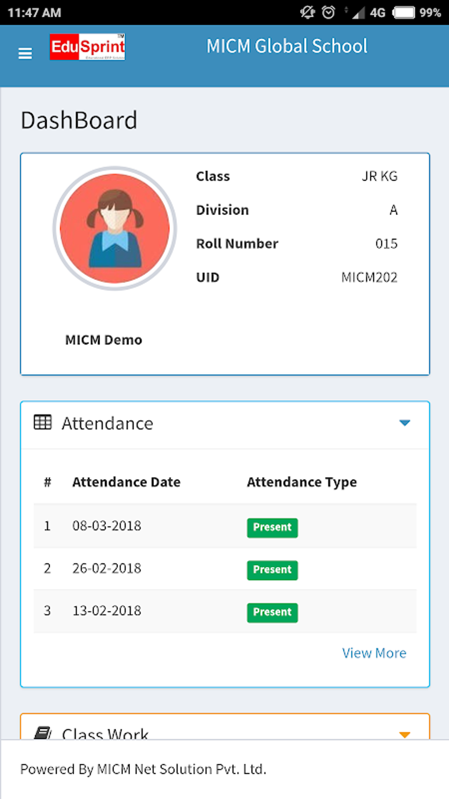
Task: Select the Attendance panel header title
Action: (x=107, y=424)
